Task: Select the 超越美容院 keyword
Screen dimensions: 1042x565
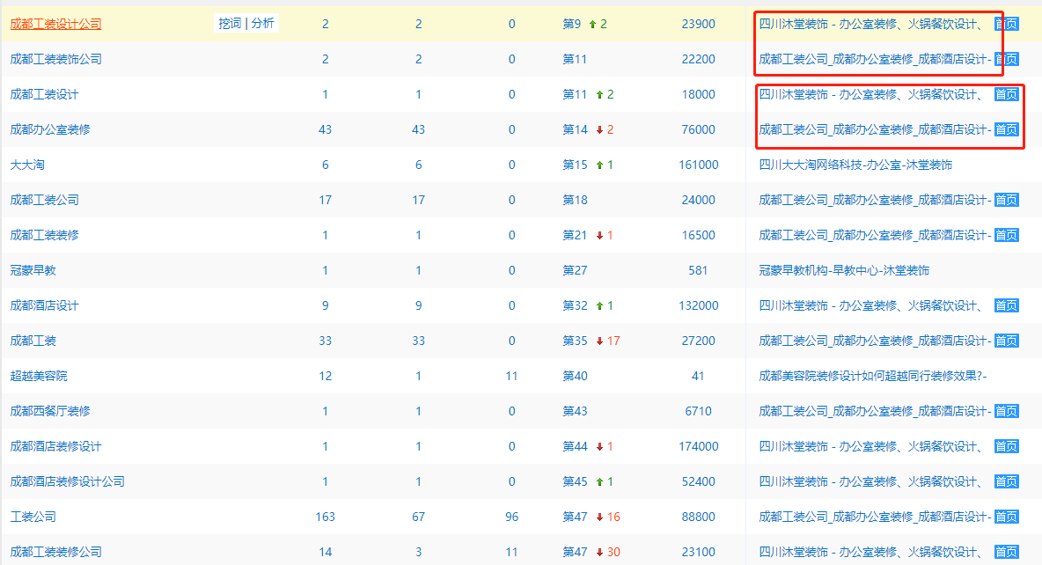Action: 39,376
